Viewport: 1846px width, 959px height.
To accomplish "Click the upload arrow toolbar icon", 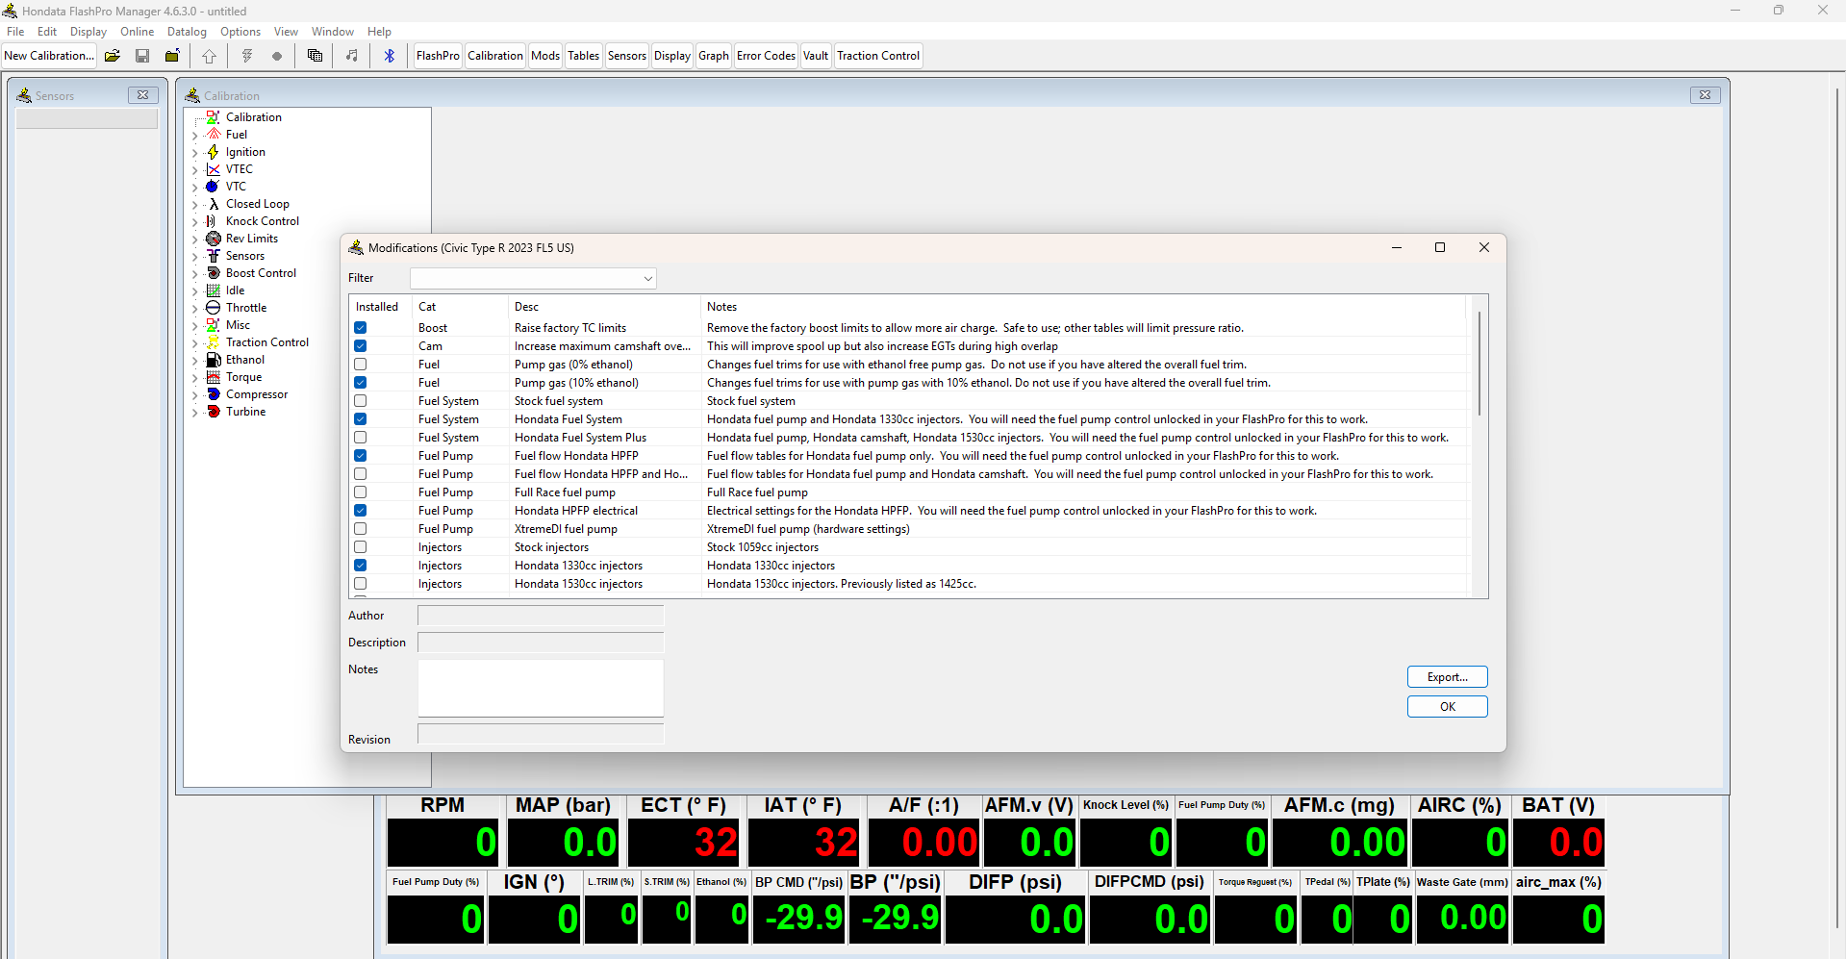I will pyautogui.click(x=209, y=56).
